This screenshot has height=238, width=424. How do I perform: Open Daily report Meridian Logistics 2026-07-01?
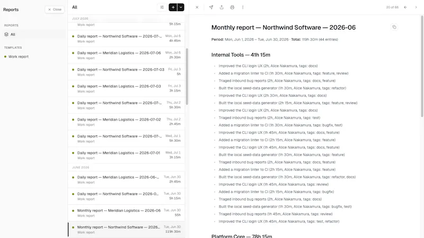[126, 155]
